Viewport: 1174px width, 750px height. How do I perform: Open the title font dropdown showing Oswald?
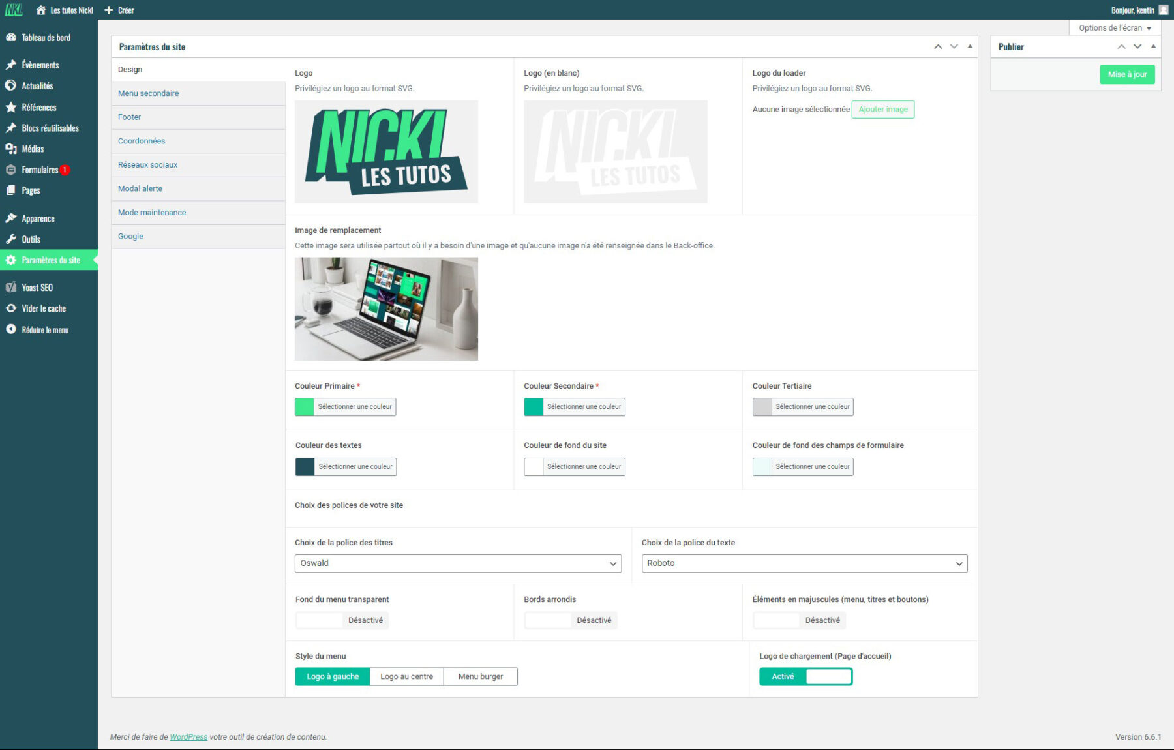pyautogui.click(x=458, y=563)
